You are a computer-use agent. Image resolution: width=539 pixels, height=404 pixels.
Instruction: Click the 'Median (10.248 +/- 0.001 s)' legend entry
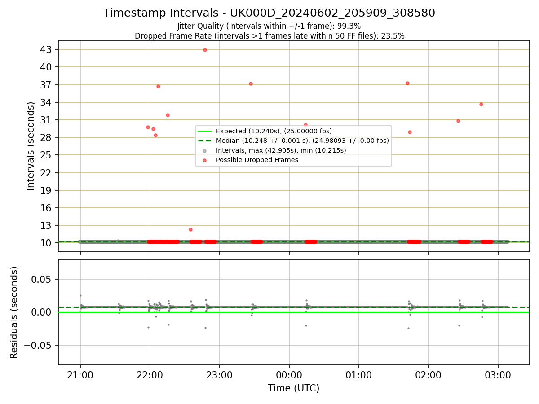(x=302, y=141)
